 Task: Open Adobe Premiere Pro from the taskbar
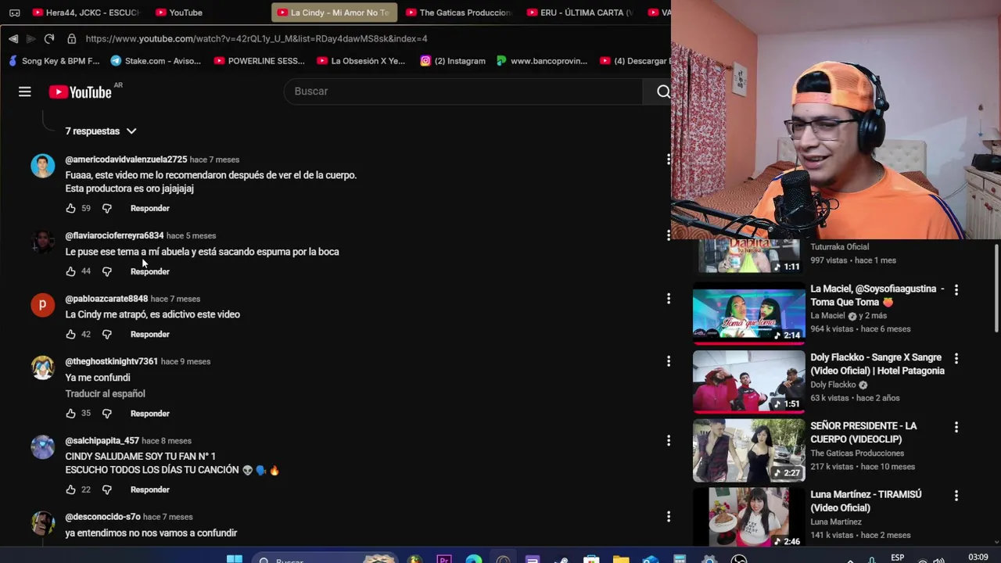tap(444, 558)
